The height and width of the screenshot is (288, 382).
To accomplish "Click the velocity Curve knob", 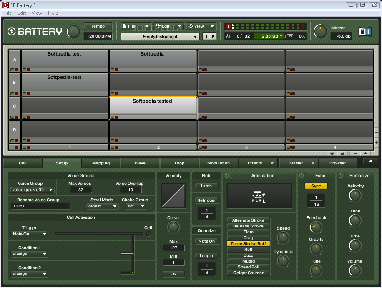I will pyautogui.click(x=173, y=227).
